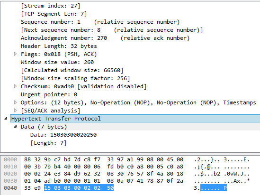Screen dimensions: 260x195
Task: Click the 0030 offset in hex pane
Action: pyautogui.click(x=10, y=181)
